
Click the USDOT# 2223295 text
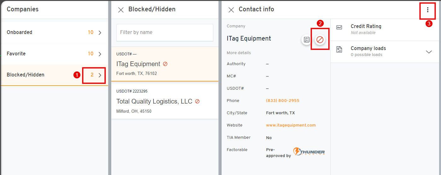pyautogui.click(x=132, y=91)
